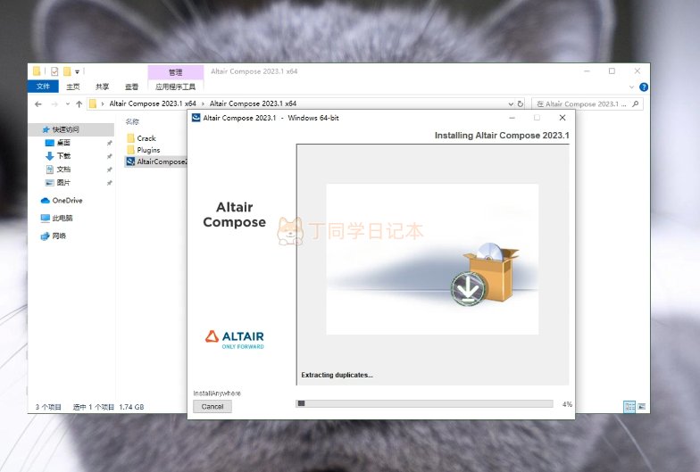Click the Altair logo in installer
Image resolution: width=700 pixels, height=472 pixels.
(234, 339)
